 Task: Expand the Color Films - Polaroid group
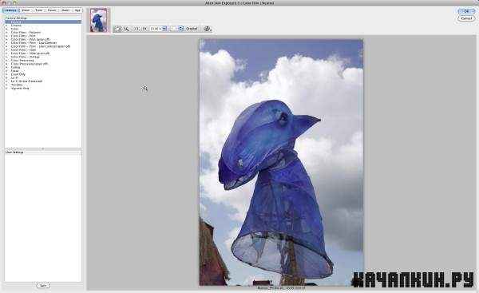6,33
